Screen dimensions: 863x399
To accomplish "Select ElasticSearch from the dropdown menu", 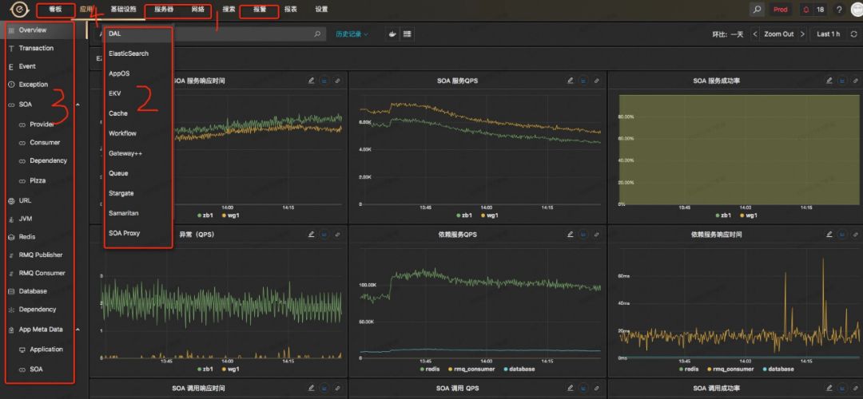I will 129,53.
